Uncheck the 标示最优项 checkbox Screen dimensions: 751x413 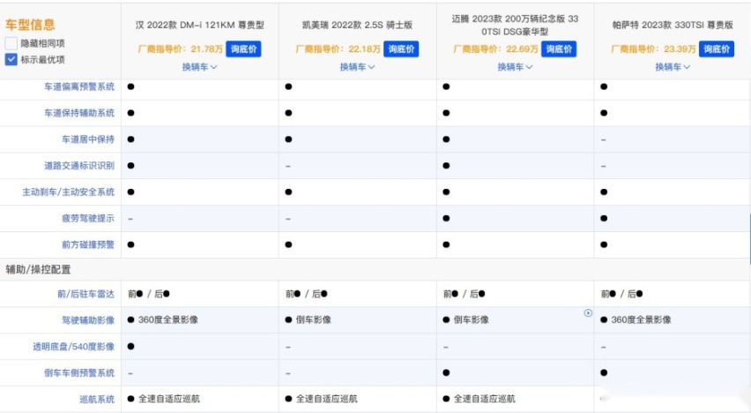[x=11, y=59]
